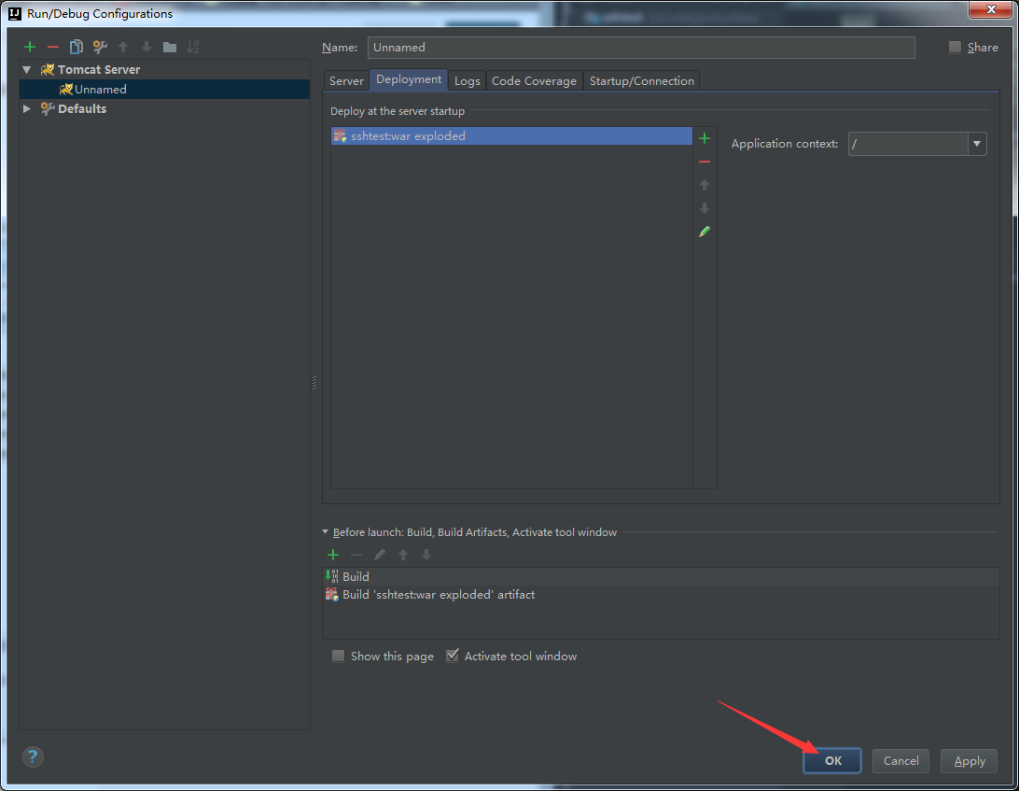Open edit defaults wrench icon
Viewport: 1019px width, 791px height.
click(x=100, y=47)
